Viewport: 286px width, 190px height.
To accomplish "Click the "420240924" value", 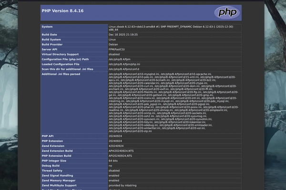I will click(116, 146).
